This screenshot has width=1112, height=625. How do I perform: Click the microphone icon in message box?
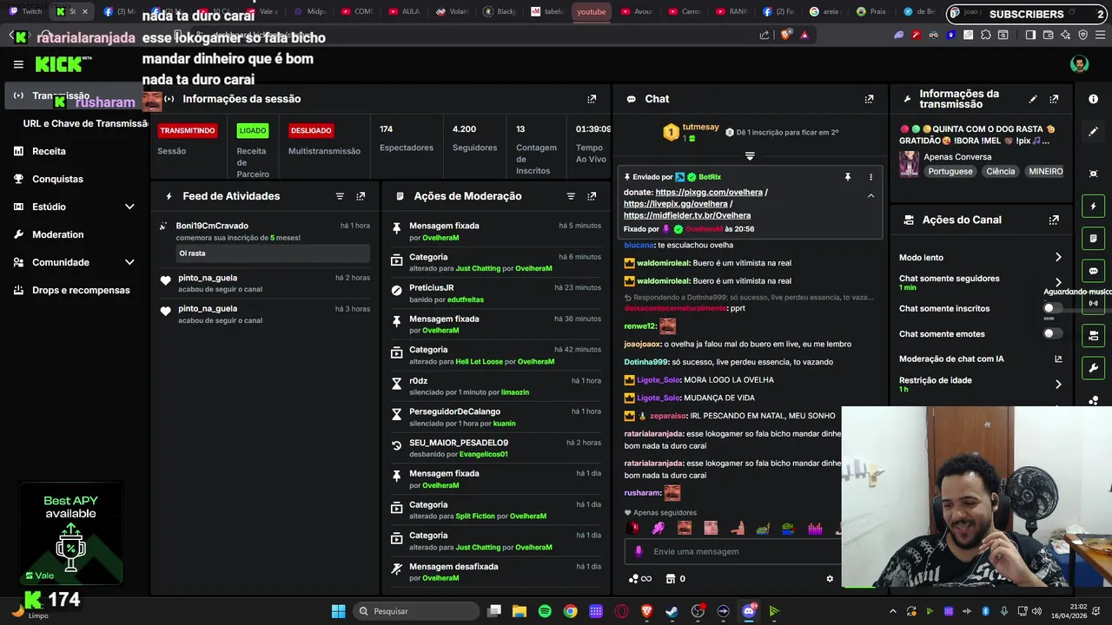coord(639,551)
